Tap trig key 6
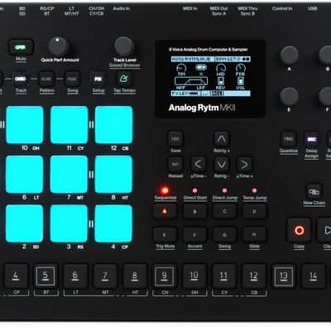Image resolution: width=331 pixels, height=331 pixels. coord(75,276)
